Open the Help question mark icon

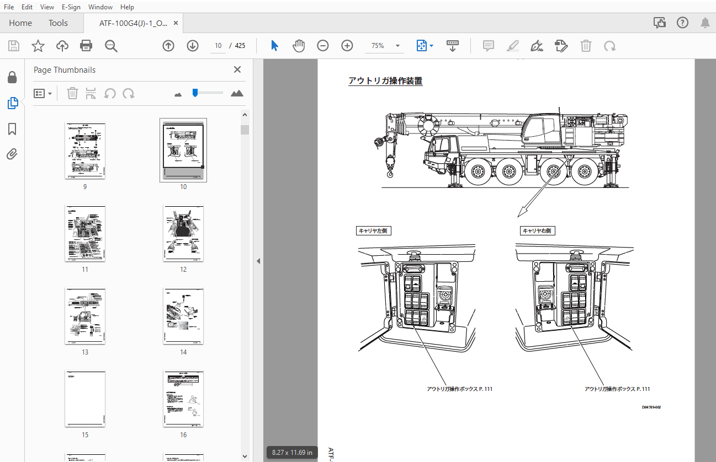coord(683,23)
